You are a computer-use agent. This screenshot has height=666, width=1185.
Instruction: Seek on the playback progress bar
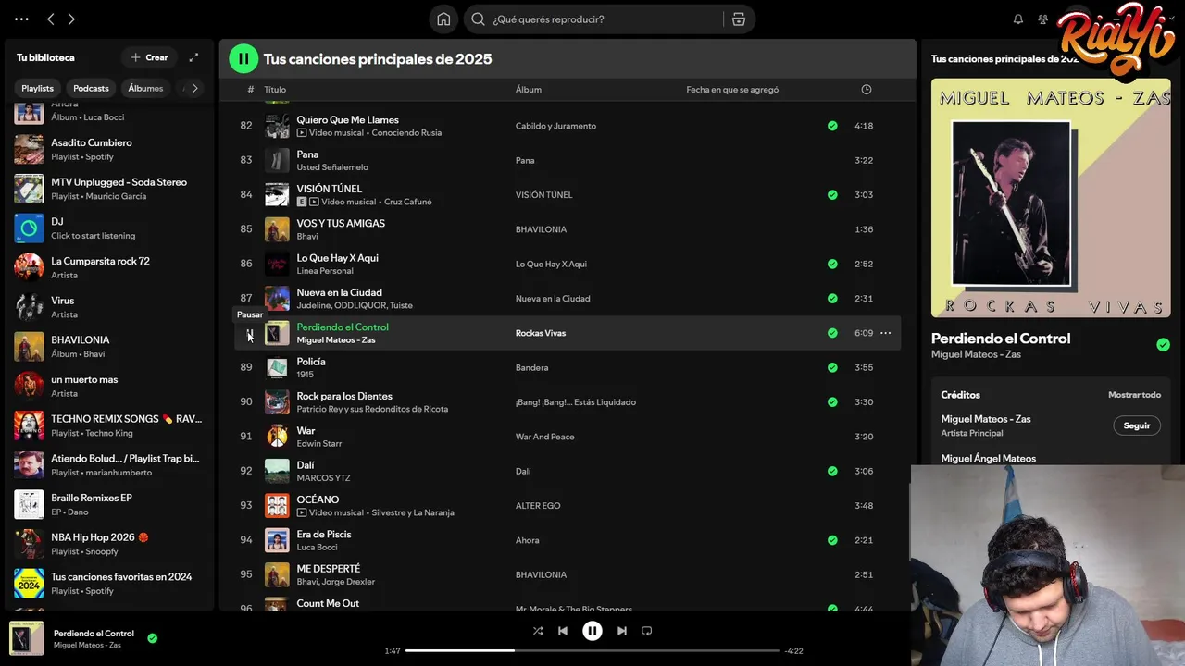[x=592, y=650]
